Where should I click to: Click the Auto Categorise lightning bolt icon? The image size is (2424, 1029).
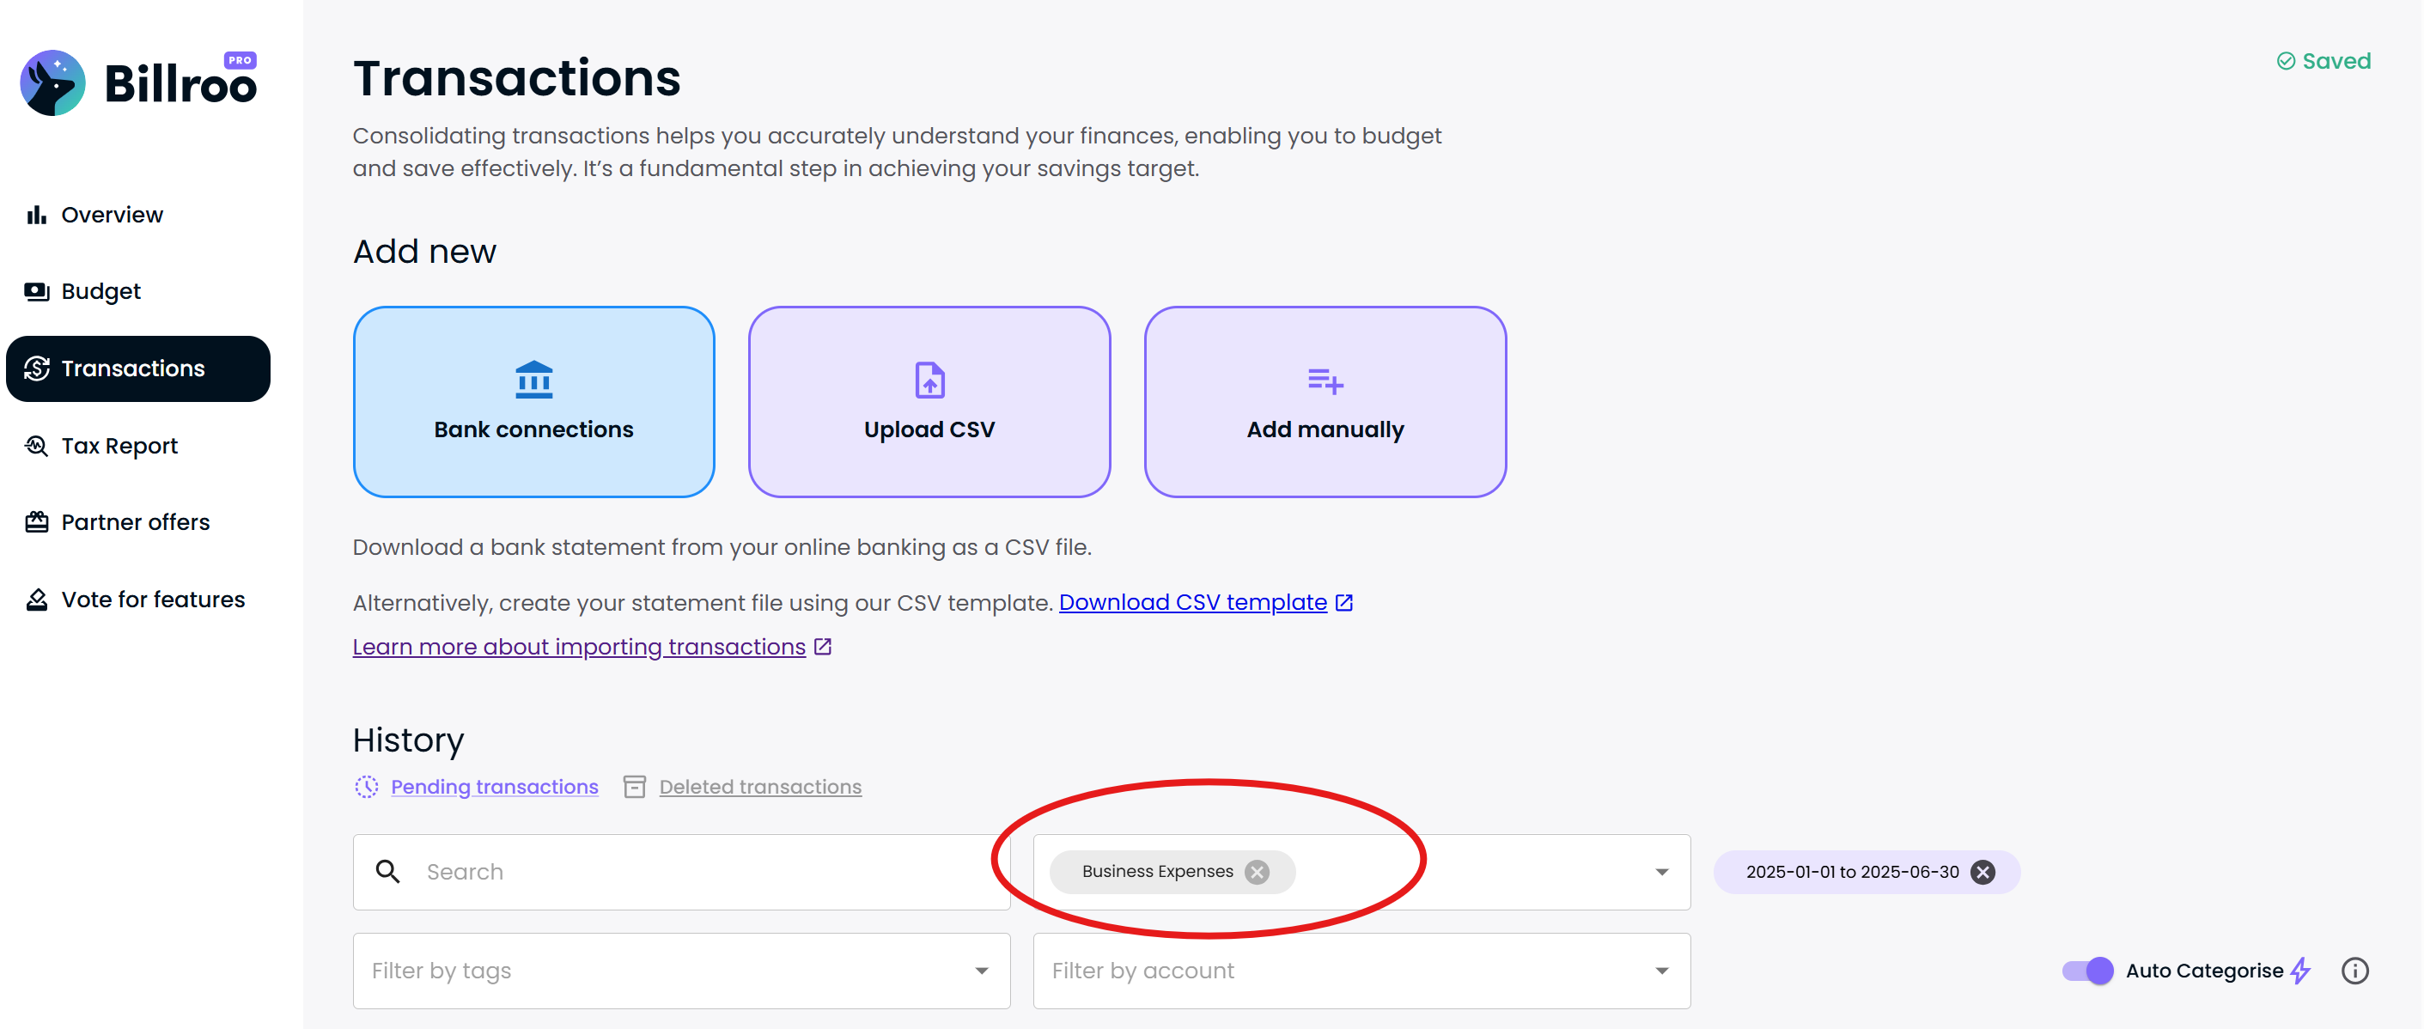pos(2300,971)
